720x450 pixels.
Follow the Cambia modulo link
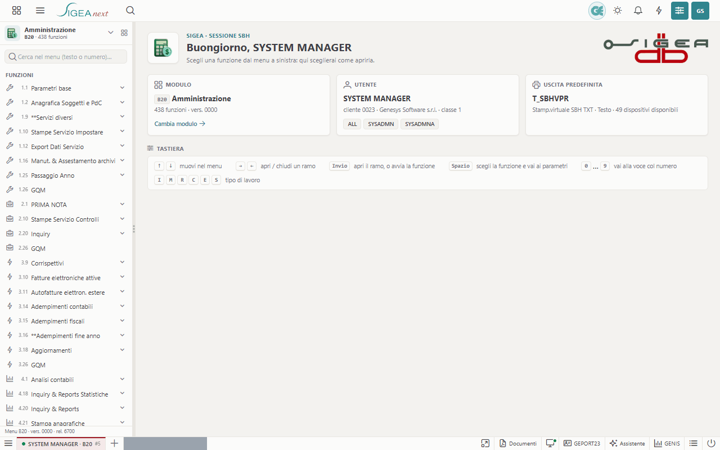[180, 124]
